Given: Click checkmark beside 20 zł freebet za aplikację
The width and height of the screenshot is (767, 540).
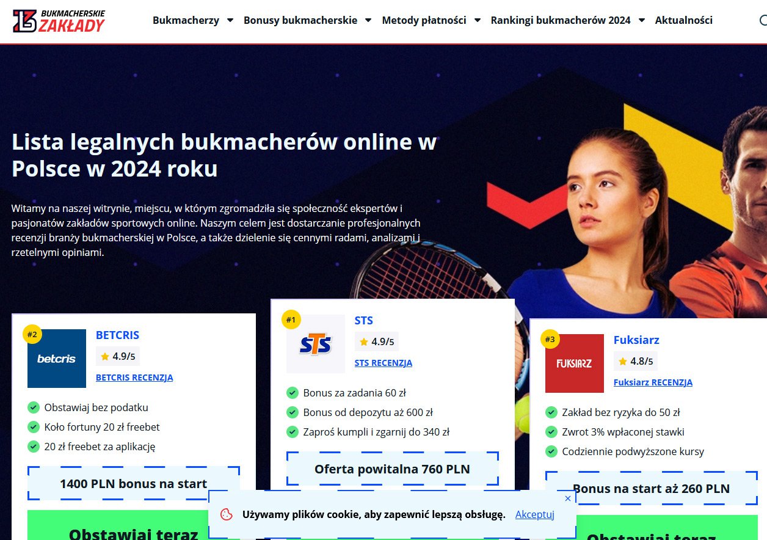Looking at the screenshot, I should pos(34,447).
